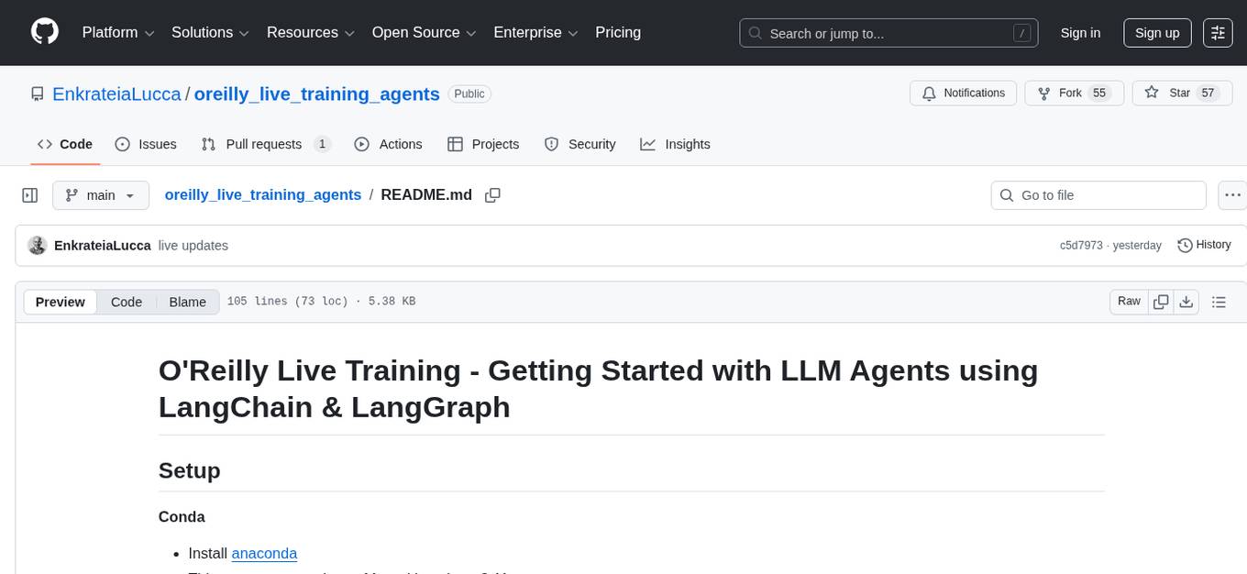The height and width of the screenshot is (574, 1247).
Task: Copy the README.md file path
Action: coord(492,195)
